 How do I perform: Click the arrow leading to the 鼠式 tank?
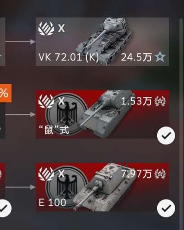click(20, 115)
